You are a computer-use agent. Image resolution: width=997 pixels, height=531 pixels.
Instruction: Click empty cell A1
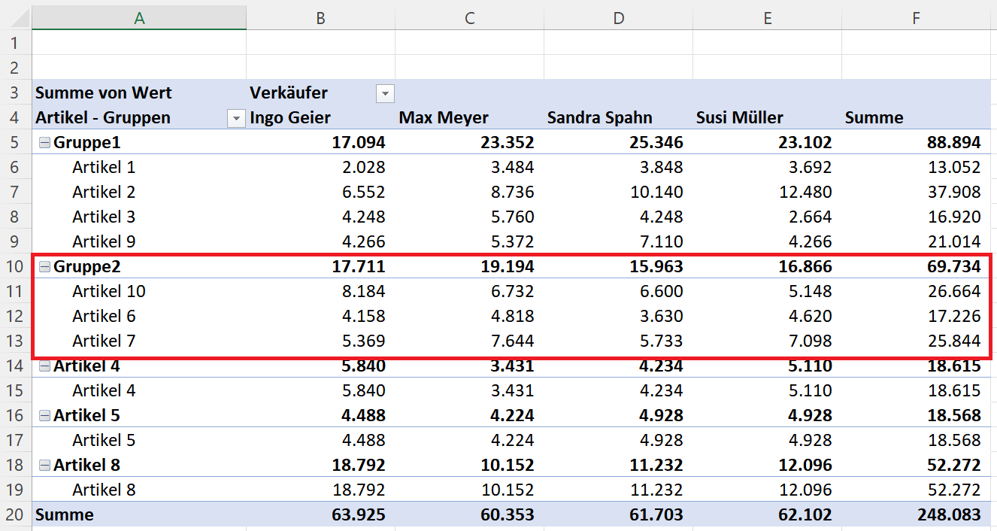point(139,43)
